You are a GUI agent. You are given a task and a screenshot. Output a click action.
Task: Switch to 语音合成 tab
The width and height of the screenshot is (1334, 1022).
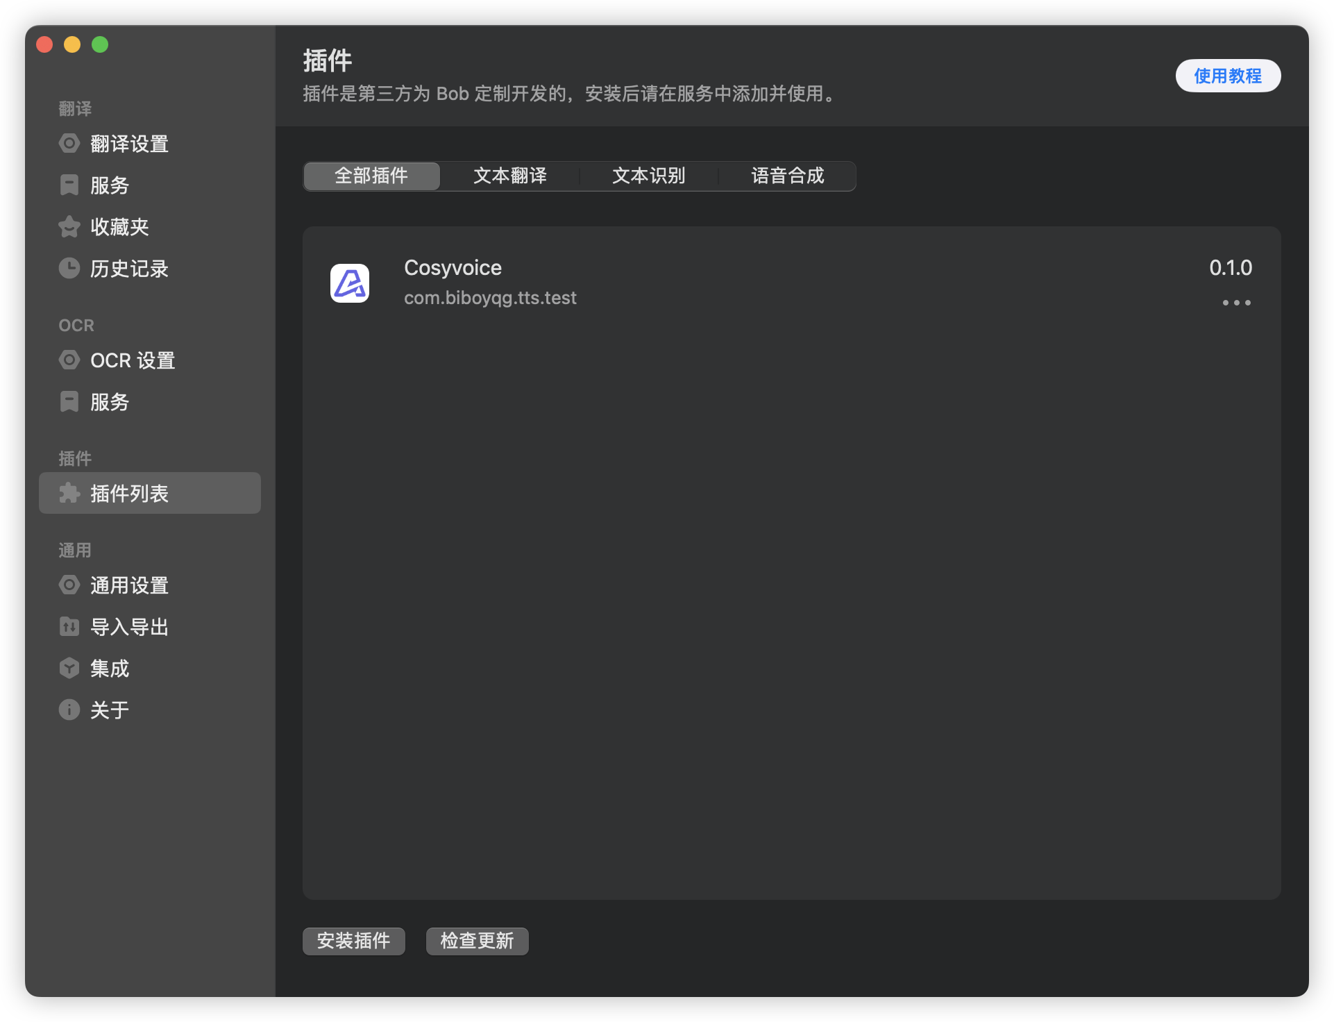788,176
